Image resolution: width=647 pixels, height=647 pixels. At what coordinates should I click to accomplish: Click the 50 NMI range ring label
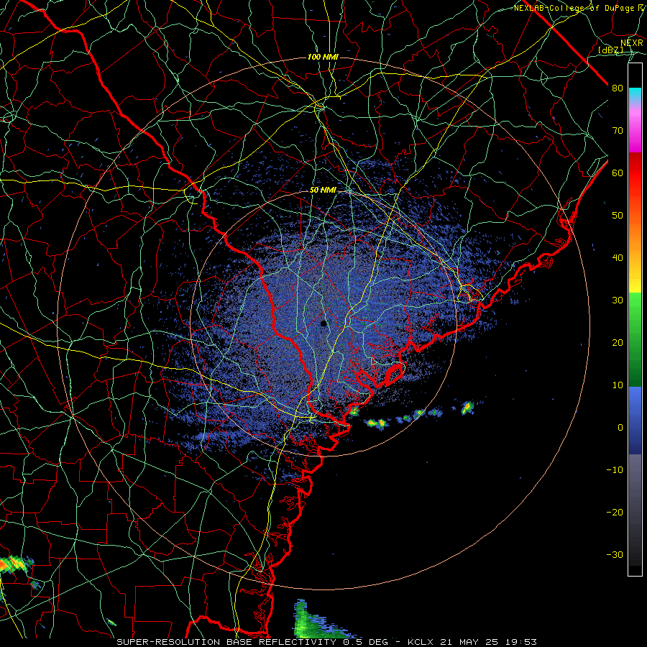[323, 191]
